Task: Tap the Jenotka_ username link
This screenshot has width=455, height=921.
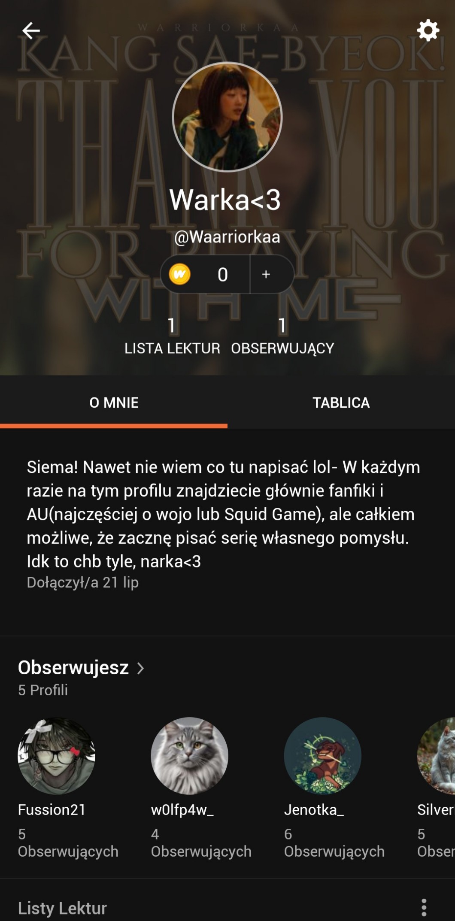Action: click(314, 810)
